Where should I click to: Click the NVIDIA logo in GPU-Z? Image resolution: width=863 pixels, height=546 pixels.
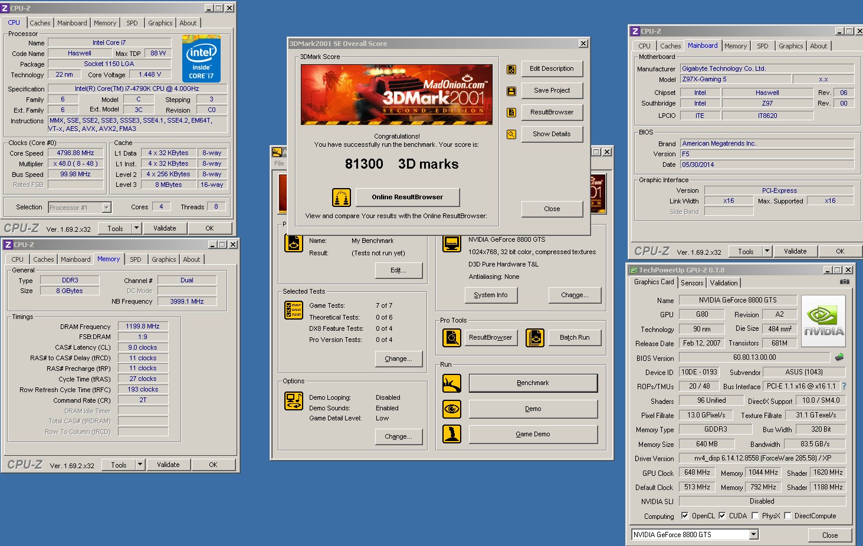click(823, 321)
